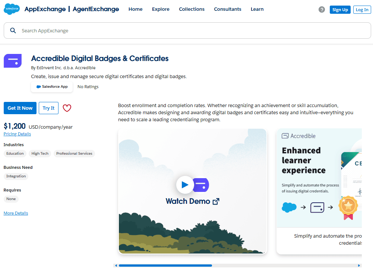This screenshot has width=373, height=270.
Task: Select the Education industry tag
Action: point(15,153)
